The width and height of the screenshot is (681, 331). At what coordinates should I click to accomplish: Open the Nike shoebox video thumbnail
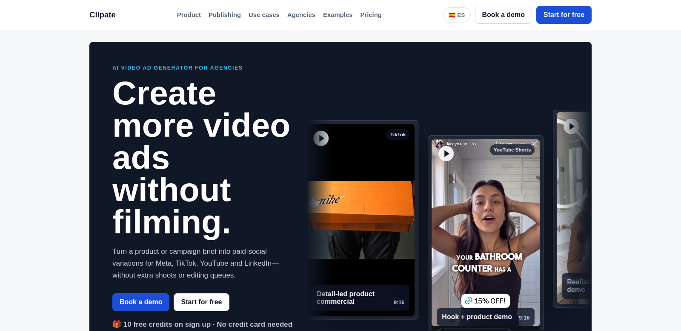(x=361, y=220)
